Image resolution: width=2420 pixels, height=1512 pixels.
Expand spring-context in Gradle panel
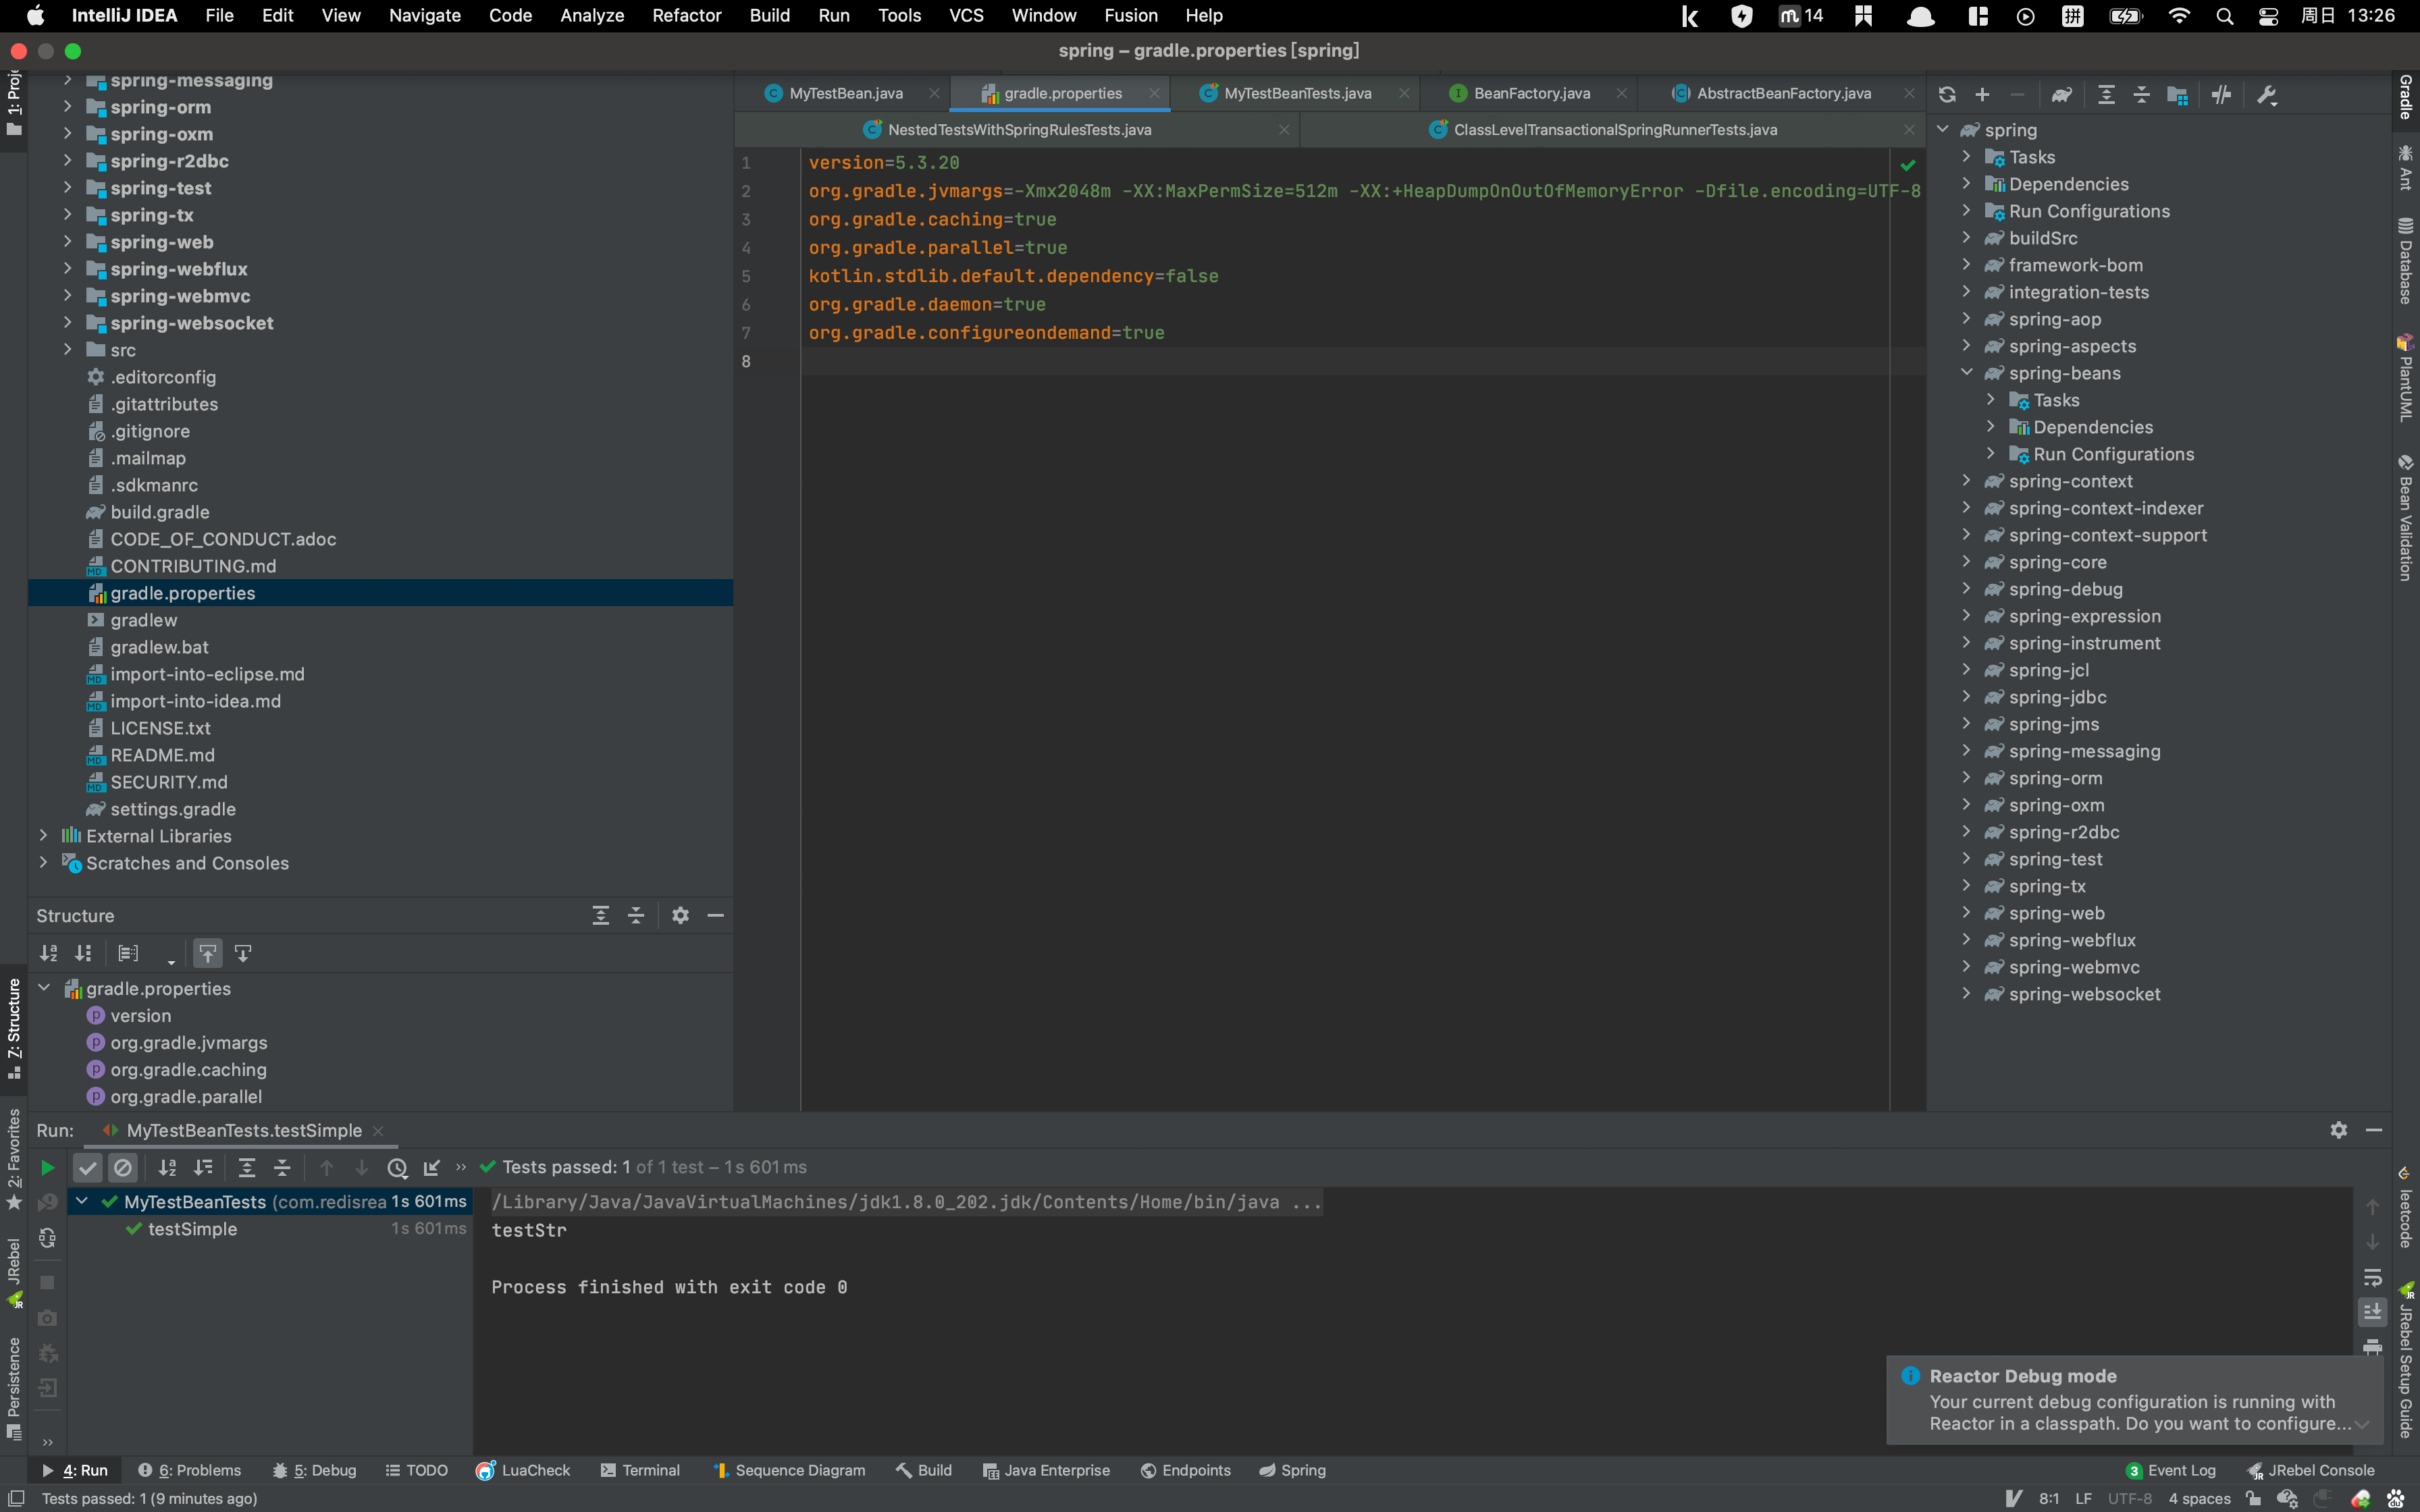[1966, 481]
